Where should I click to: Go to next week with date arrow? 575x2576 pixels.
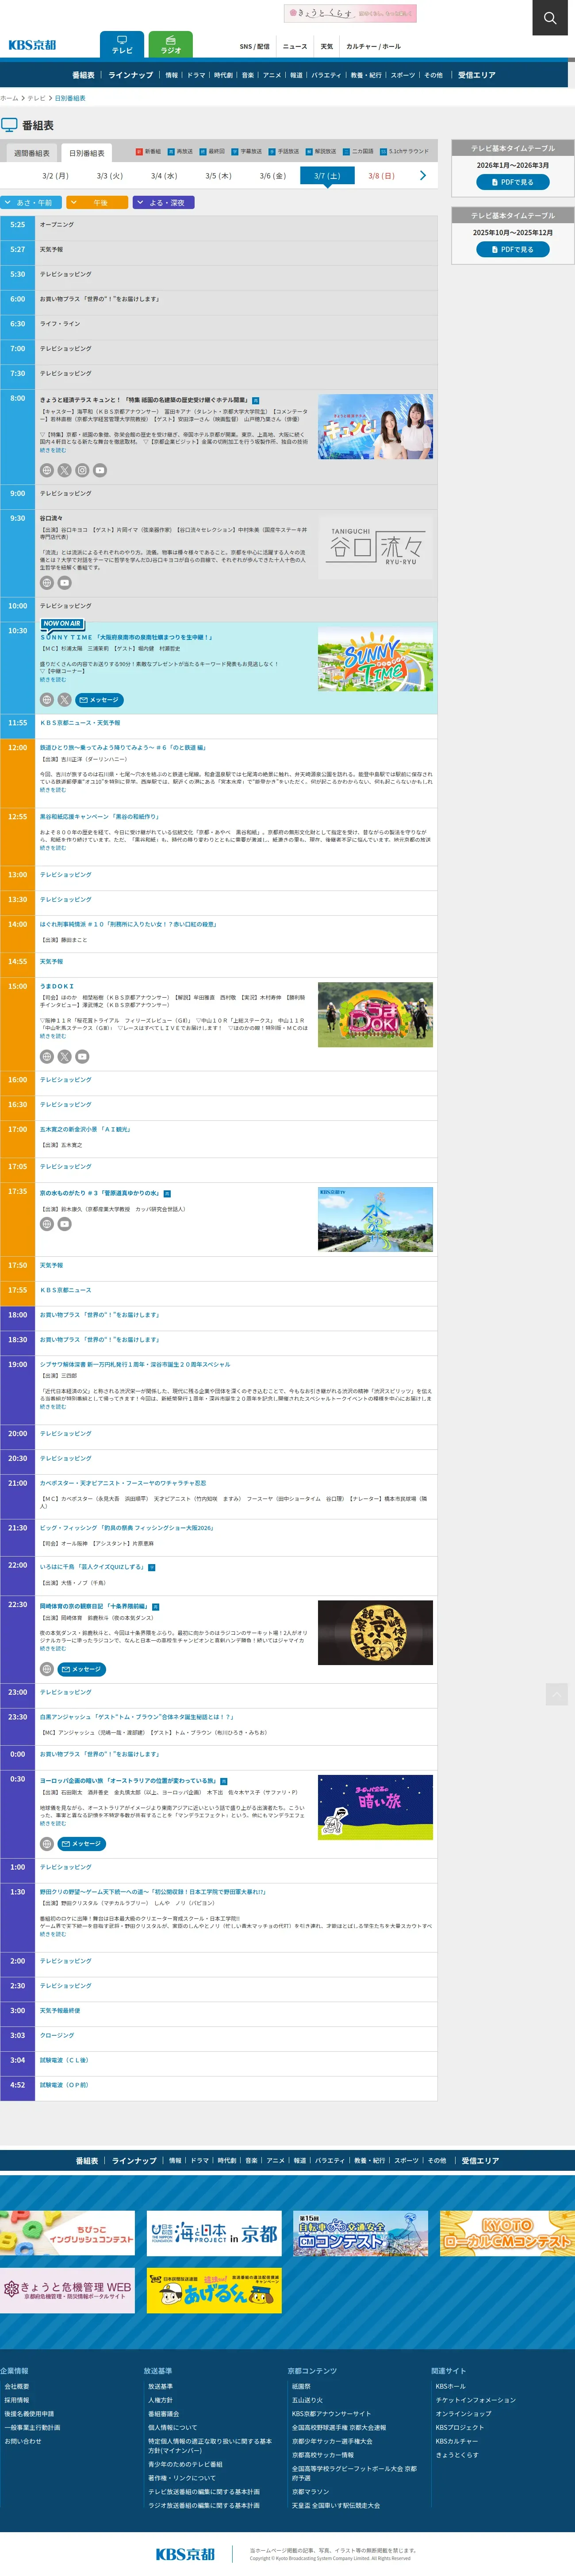[x=423, y=176]
